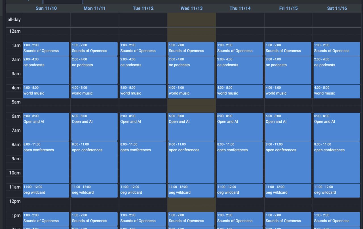Screen dimensions: 363x229
Task: Open the Sat 11/16 day header
Action: 337,8
